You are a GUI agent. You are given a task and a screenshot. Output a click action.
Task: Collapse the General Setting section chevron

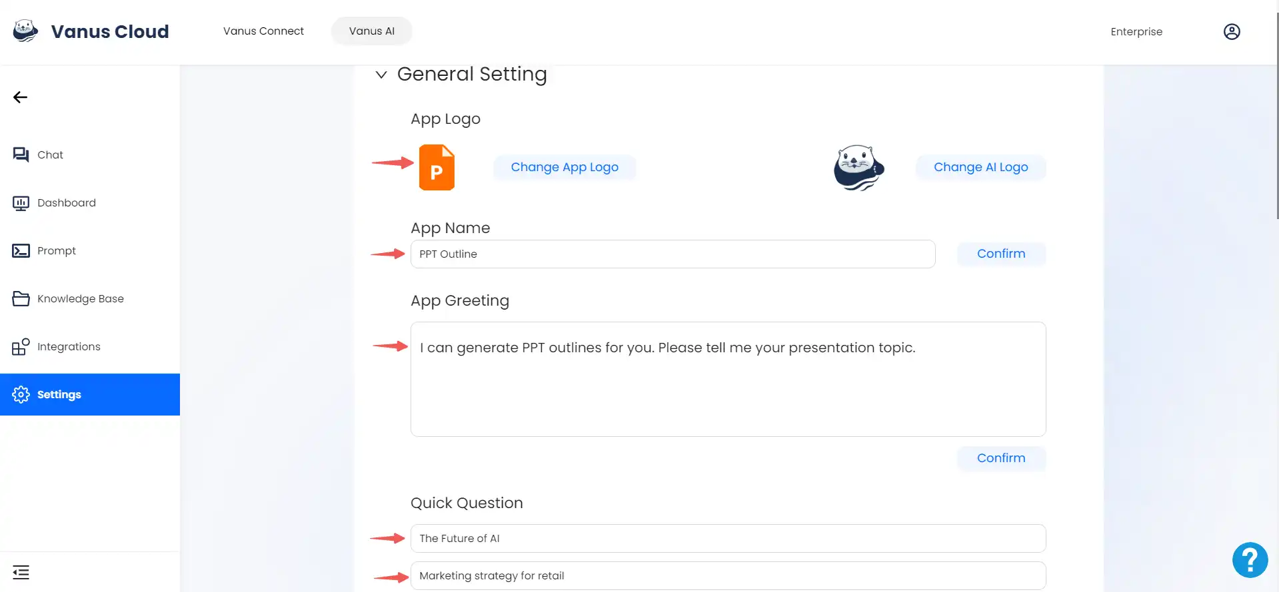(x=381, y=75)
